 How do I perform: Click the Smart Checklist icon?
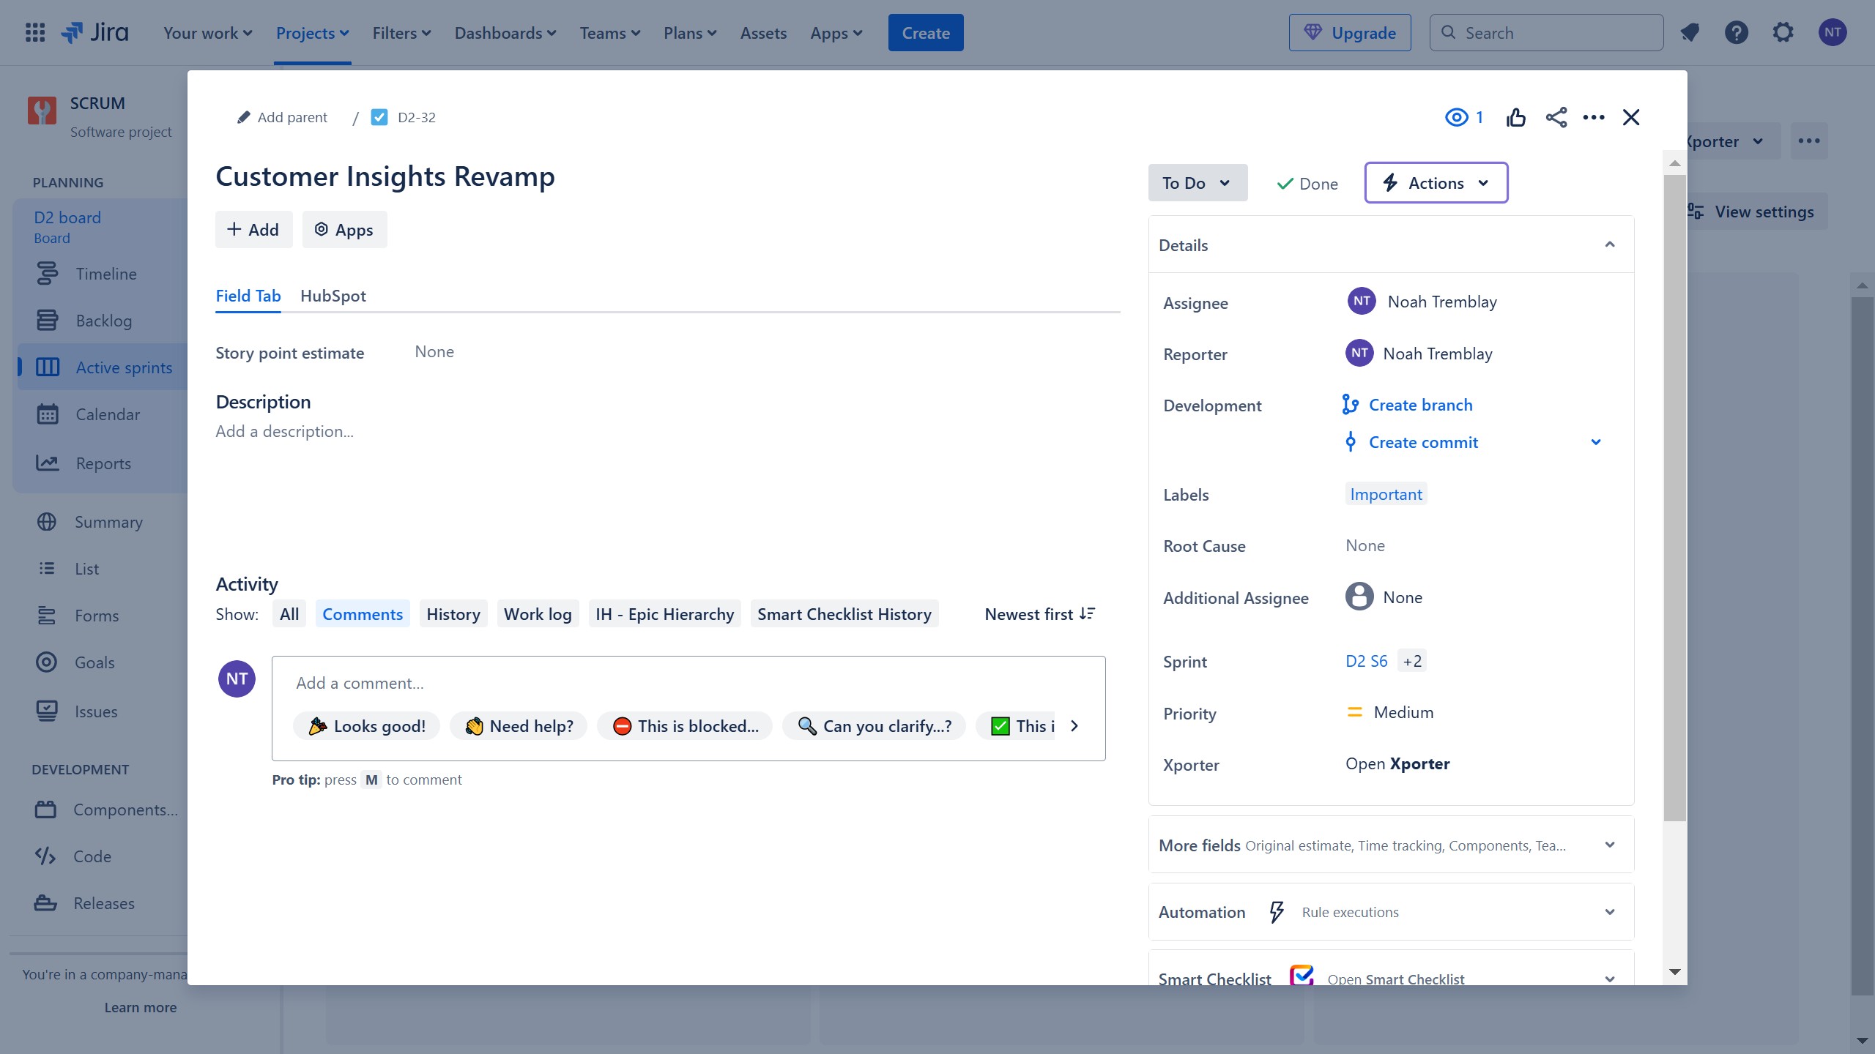pyautogui.click(x=1301, y=976)
